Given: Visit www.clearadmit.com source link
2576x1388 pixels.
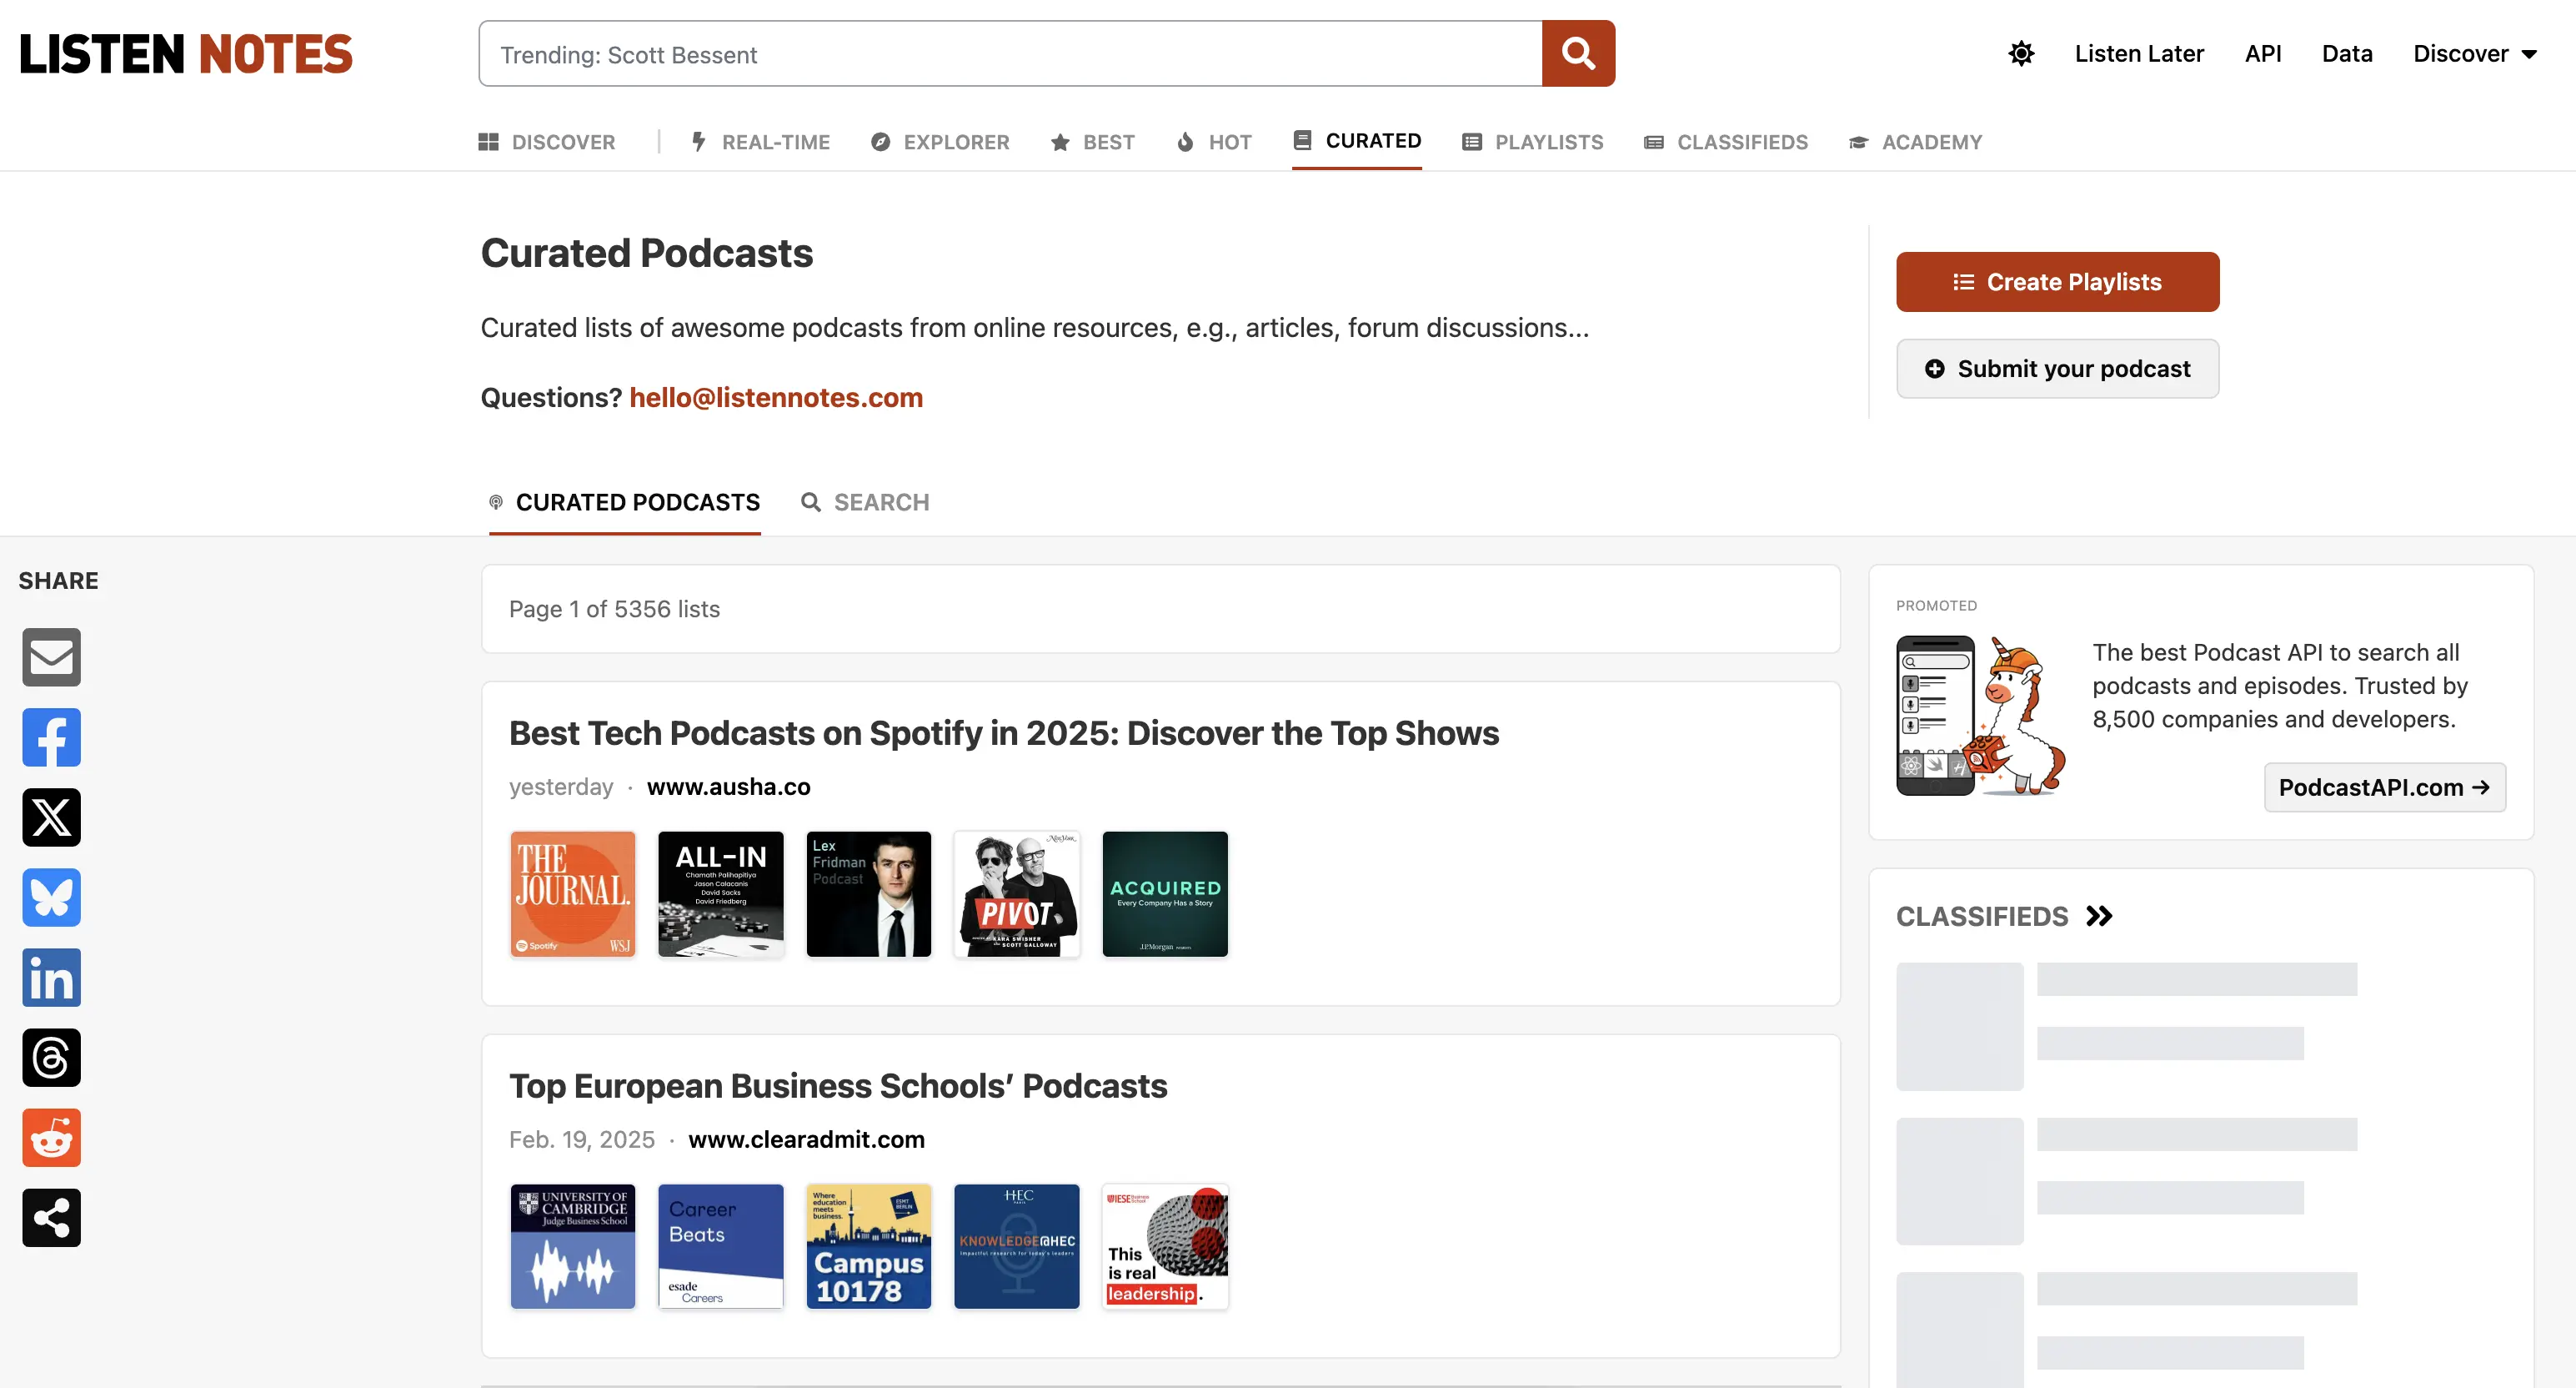Looking at the screenshot, I should tap(806, 1139).
